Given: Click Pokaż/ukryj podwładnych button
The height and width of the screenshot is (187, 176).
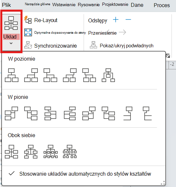Looking at the screenshot, I should (121, 46).
